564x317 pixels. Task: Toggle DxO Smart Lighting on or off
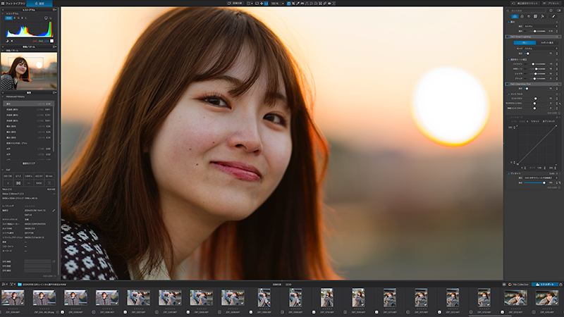[x=508, y=37]
